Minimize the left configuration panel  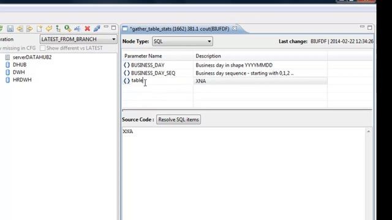point(106,27)
